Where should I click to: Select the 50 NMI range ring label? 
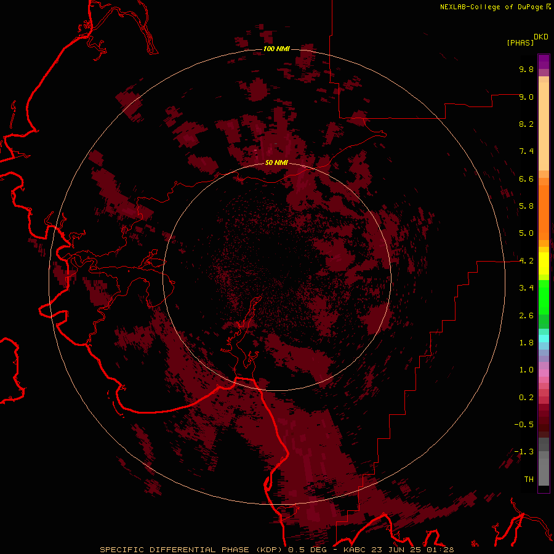pos(276,163)
